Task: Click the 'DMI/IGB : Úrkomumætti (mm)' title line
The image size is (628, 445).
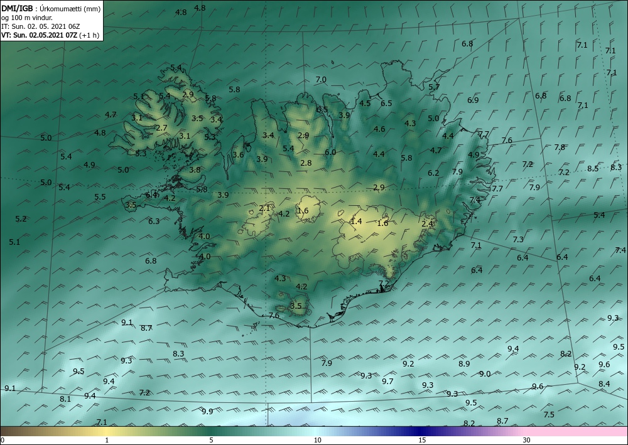Action: [x=51, y=9]
